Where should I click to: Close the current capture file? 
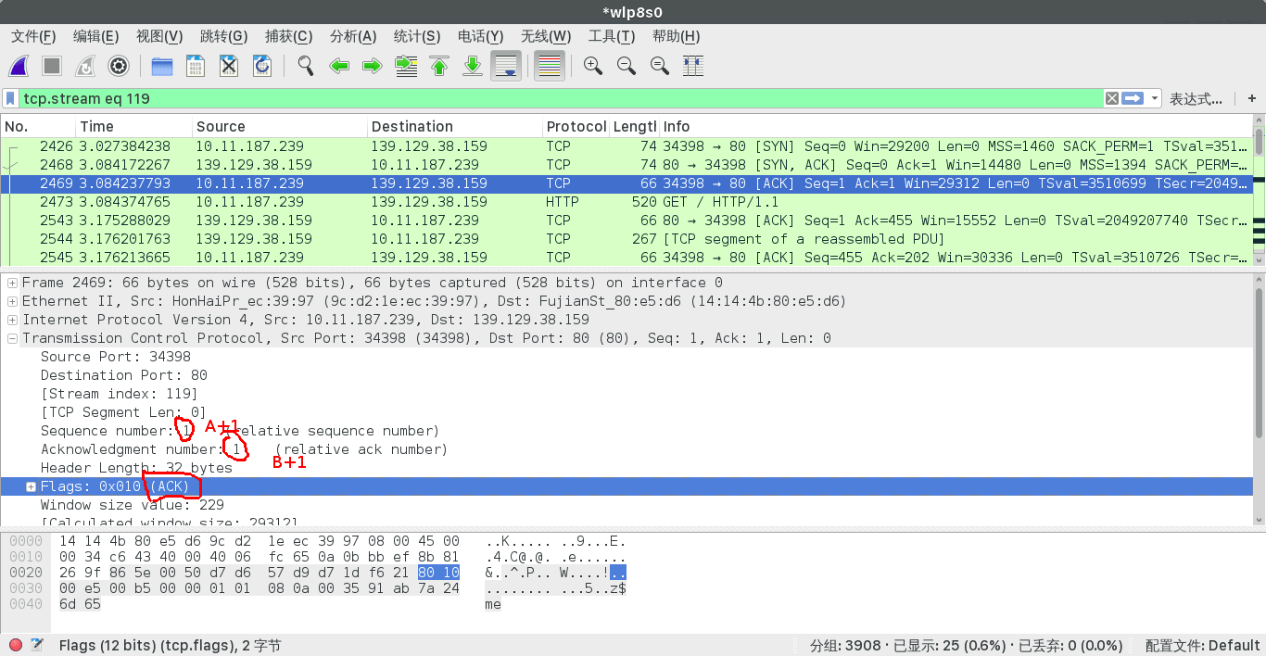(229, 66)
